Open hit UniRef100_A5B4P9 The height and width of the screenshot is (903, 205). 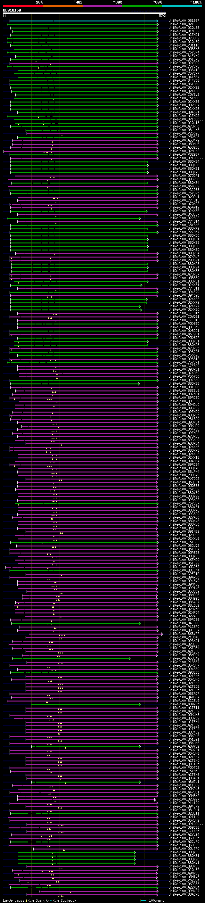[184, 140]
